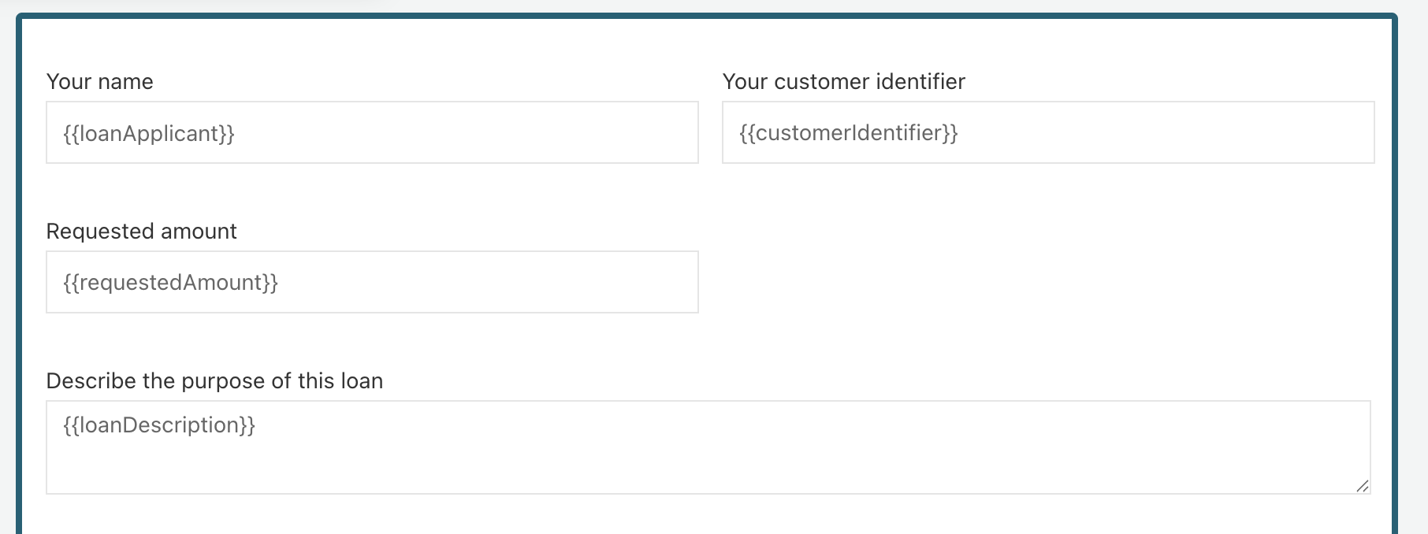The height and width of the screenshot is (534, 1428).
Task: Select the {{requestedAmount}} placeholder text
Action: click(170, 281)
